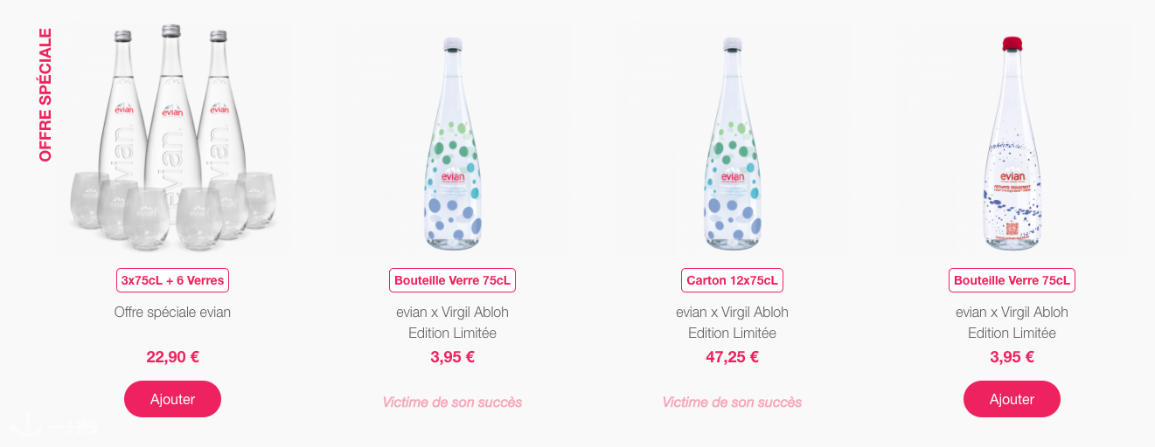
Task: Click Bouteille Verre 75cL badge under red-capped bottle
Action: point(1012,280)
